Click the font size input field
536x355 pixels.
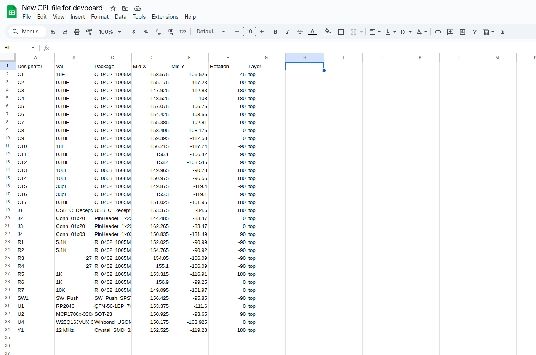point(250,32)
